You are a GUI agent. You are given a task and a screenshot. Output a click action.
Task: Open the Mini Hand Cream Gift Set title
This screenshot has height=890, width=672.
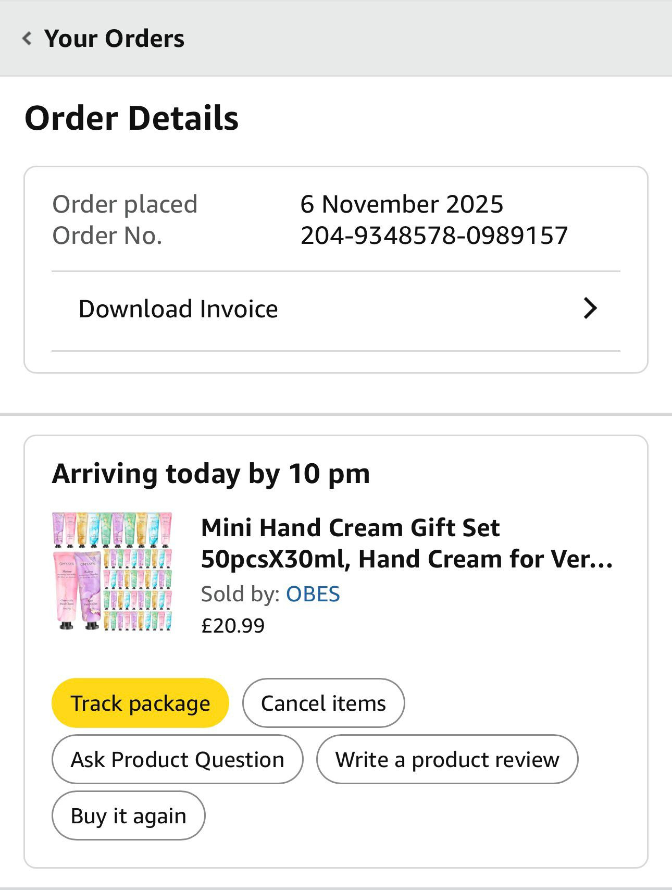(406, 543)
